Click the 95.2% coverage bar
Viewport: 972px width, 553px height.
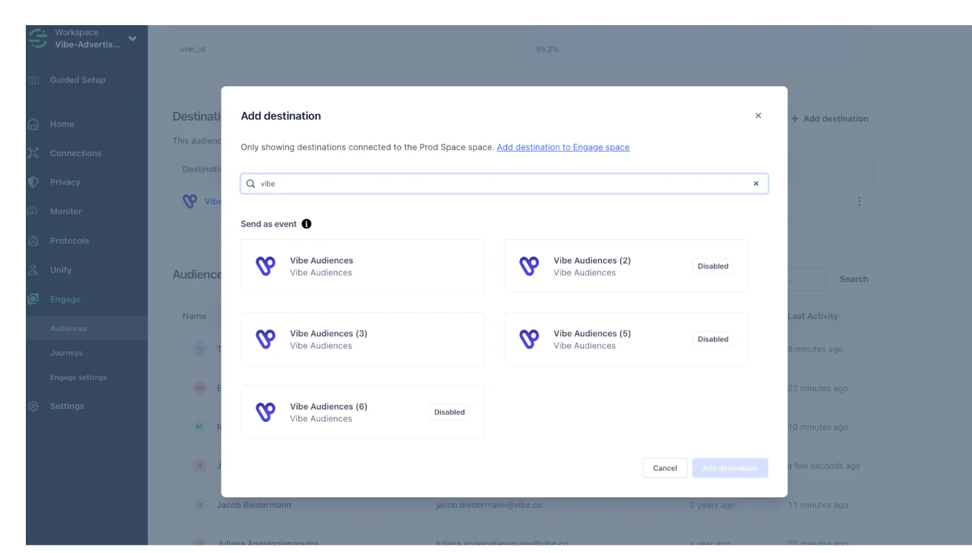[x=693, y=50]
